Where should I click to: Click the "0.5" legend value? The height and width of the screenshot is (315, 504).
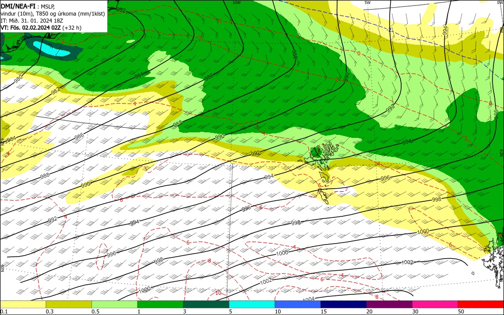pos(95,311)
